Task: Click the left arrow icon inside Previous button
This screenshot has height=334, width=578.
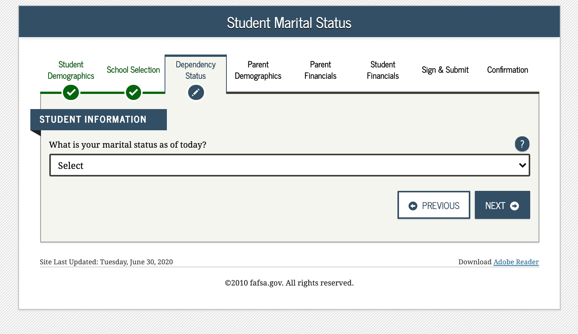Action: pos(413,205)
